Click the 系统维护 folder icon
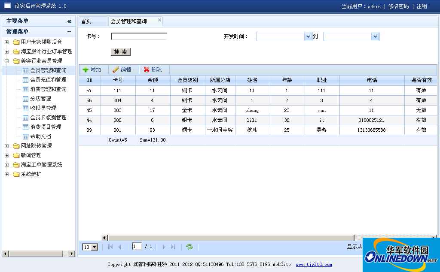Image resolution: width=440 pixels, height=272 pixels. 16,174
